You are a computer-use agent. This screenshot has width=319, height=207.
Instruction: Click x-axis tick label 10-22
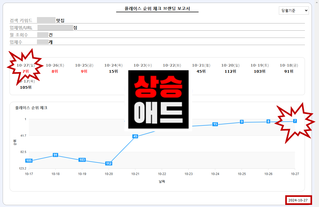click(x=162, y=174)
